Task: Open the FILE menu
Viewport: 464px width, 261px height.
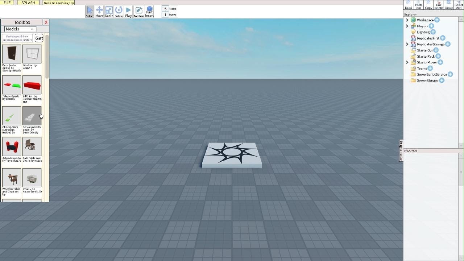Action: (7, 3)
